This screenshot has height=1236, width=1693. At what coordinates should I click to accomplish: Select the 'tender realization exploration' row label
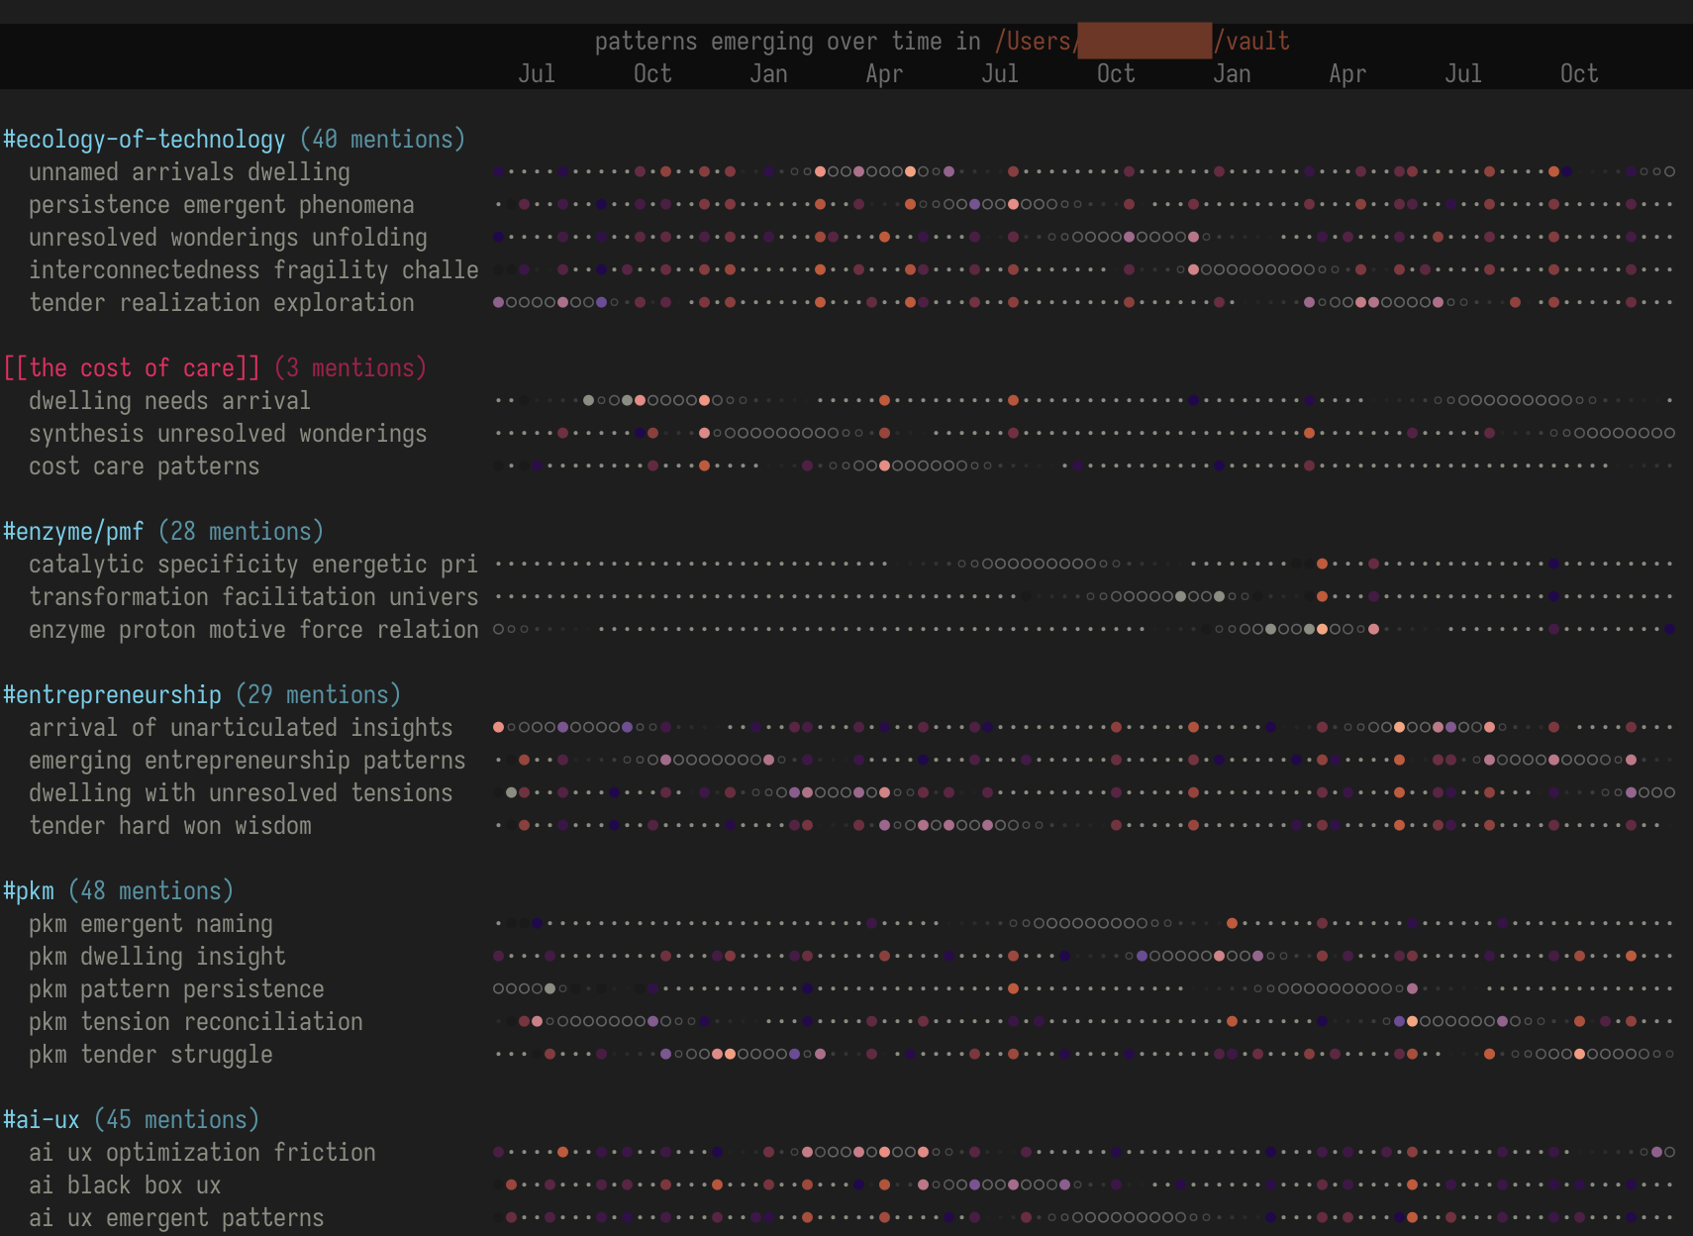tap(221, 303)
